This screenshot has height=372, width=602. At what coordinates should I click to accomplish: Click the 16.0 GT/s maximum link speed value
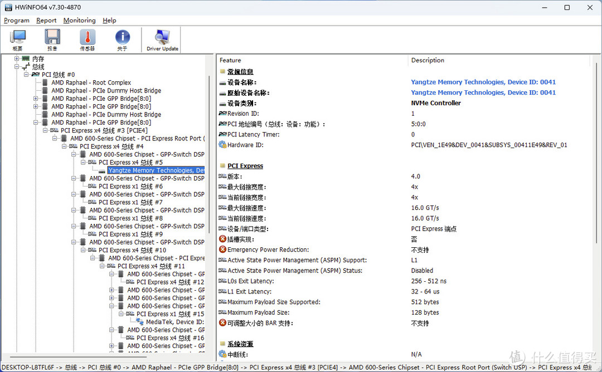click(425, 208)
